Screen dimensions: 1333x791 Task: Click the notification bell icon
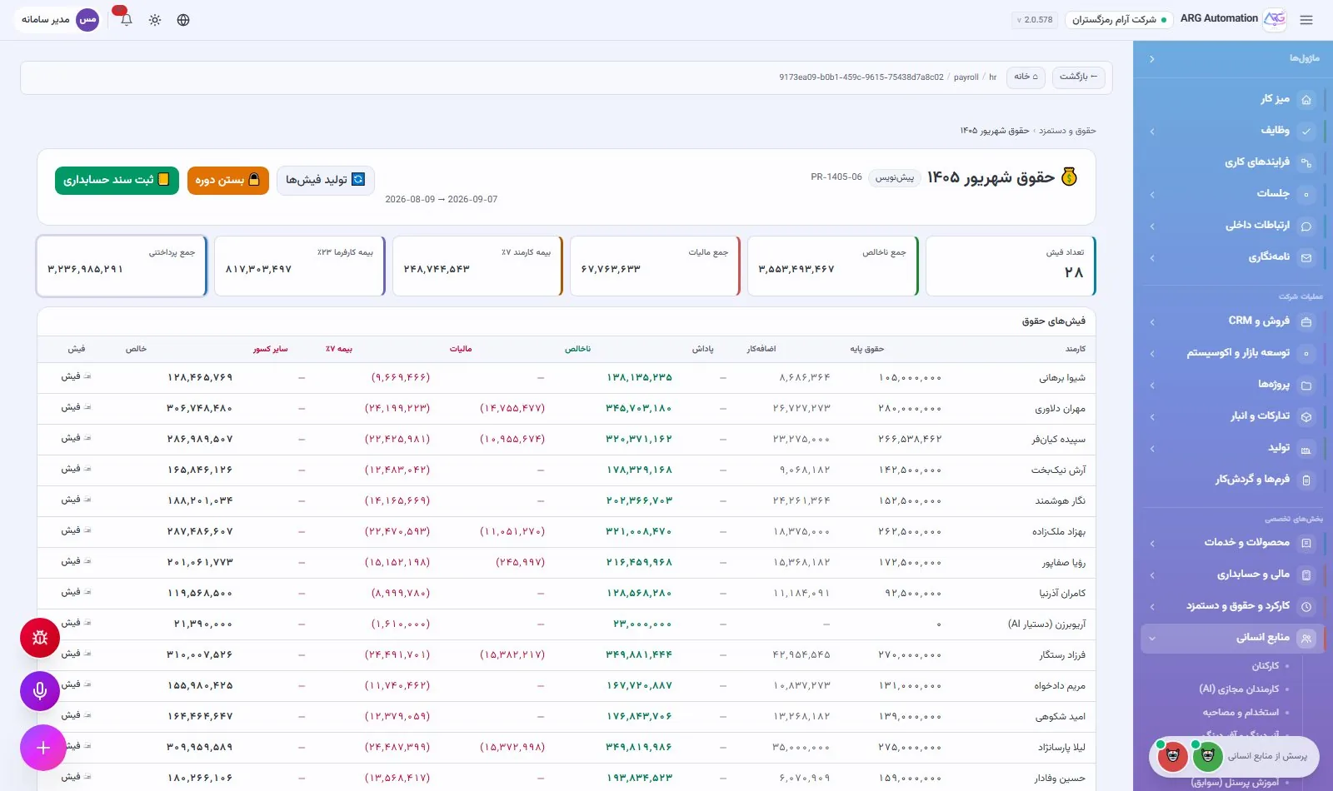point(126,20)
